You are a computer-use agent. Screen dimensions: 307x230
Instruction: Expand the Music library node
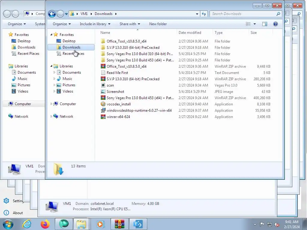[54, 79]
